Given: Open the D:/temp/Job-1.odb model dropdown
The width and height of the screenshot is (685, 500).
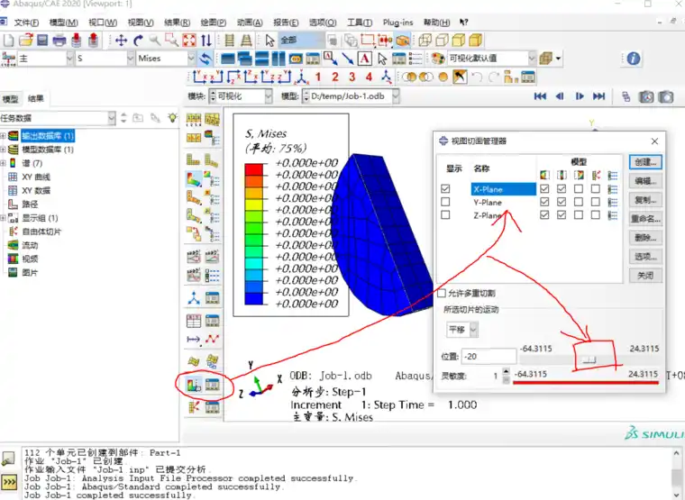Looking at the screenshot, I should 351,96.
